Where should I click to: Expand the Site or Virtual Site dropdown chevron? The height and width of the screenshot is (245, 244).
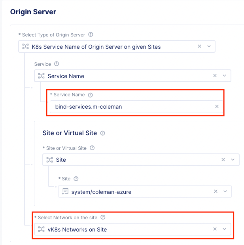pyautogui.click(x=233, y=160)
